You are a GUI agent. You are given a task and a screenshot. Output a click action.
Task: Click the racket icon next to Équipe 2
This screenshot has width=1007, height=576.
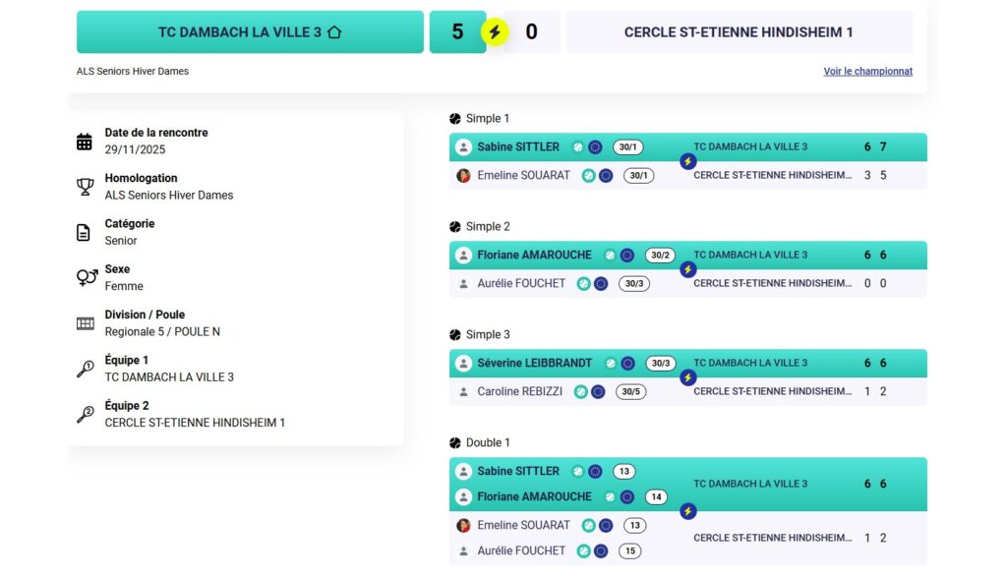[x=86, y=415]
